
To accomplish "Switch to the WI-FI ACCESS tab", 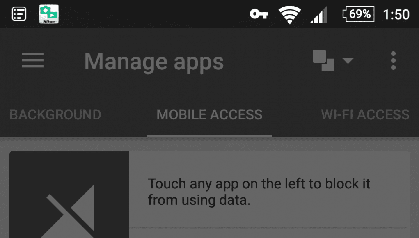I will click(x=365, y=114).
